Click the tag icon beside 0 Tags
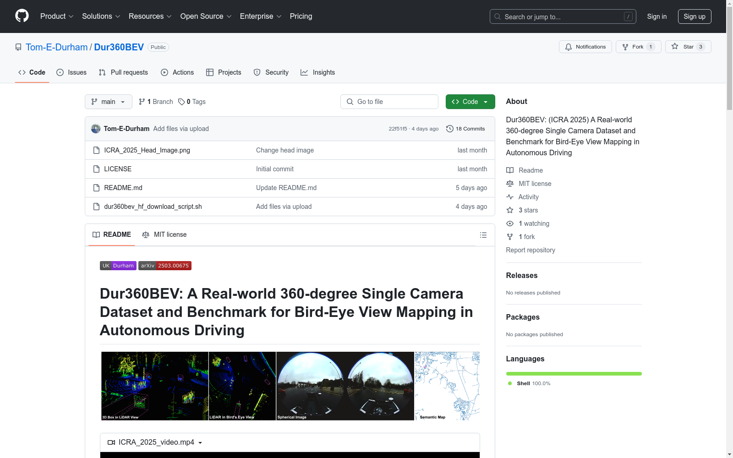The height and width of the screenshot is (458, 733). coord(181,102)
